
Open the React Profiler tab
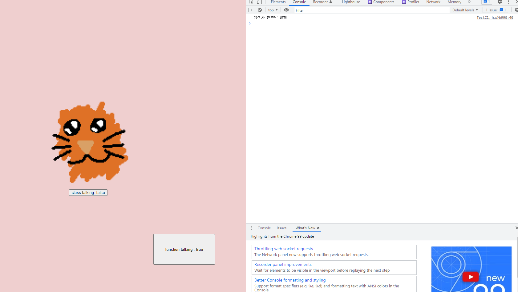coord(411,2)
